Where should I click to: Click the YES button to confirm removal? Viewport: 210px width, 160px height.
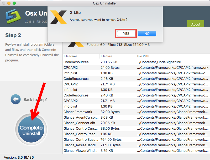[x=126, y=33]
